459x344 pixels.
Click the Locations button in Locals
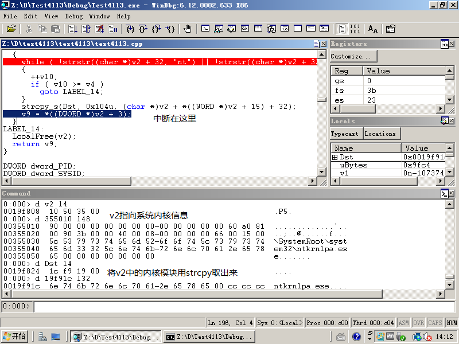pyautogui.click(x=382, y=134)
